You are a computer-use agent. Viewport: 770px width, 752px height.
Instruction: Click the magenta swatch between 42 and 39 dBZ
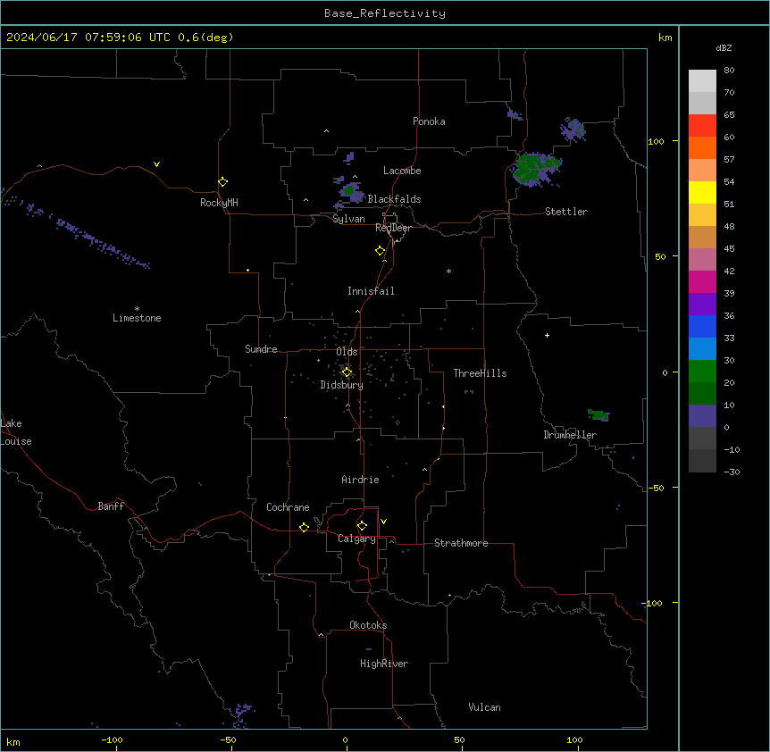[702, 281]
